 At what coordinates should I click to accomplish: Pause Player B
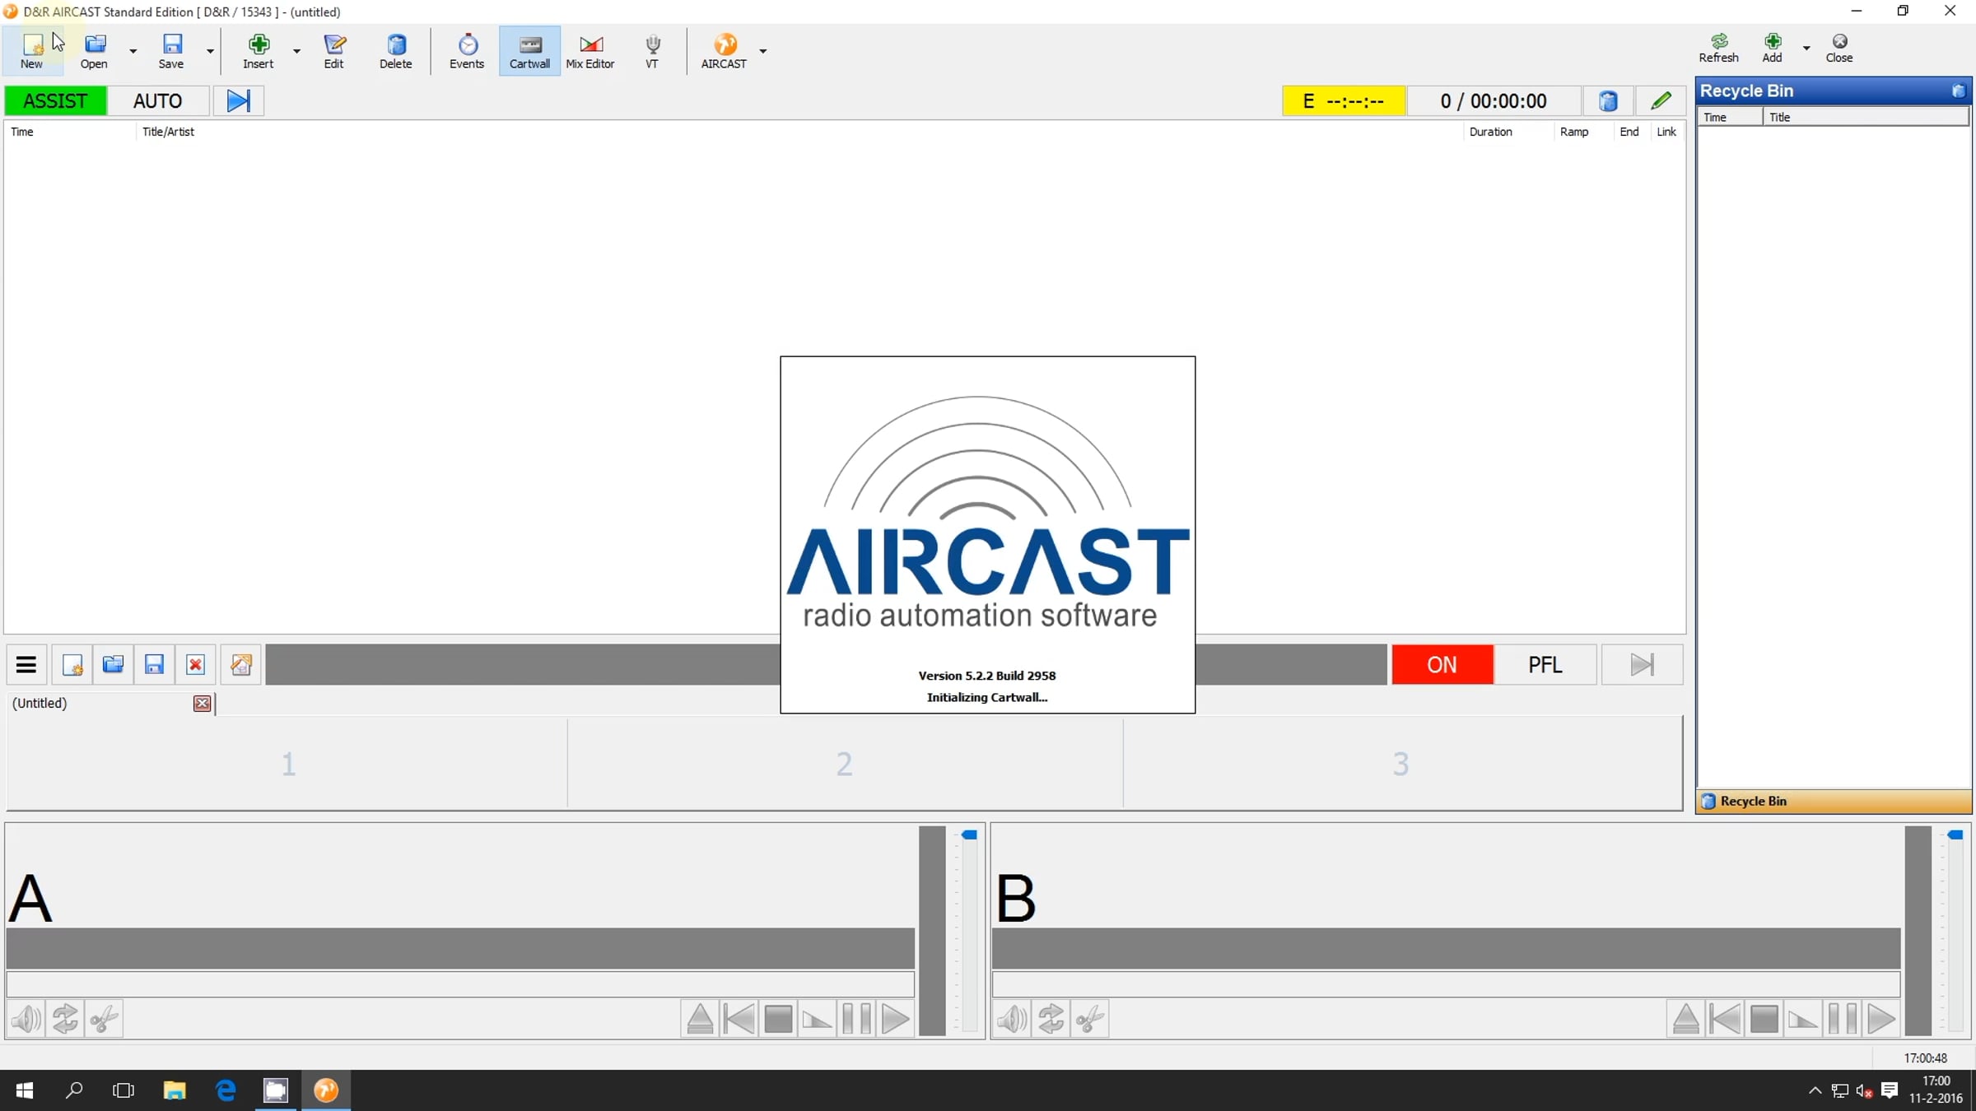[1843, 1019]
